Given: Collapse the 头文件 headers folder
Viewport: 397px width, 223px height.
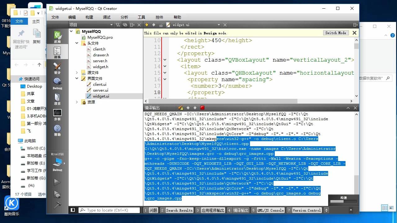Looking at the screenshot, I should (x=77, y=43).
